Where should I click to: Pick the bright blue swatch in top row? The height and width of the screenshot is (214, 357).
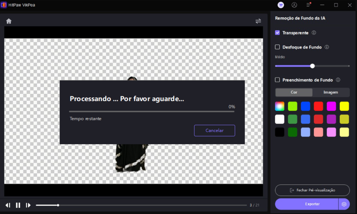coord(306,106)
